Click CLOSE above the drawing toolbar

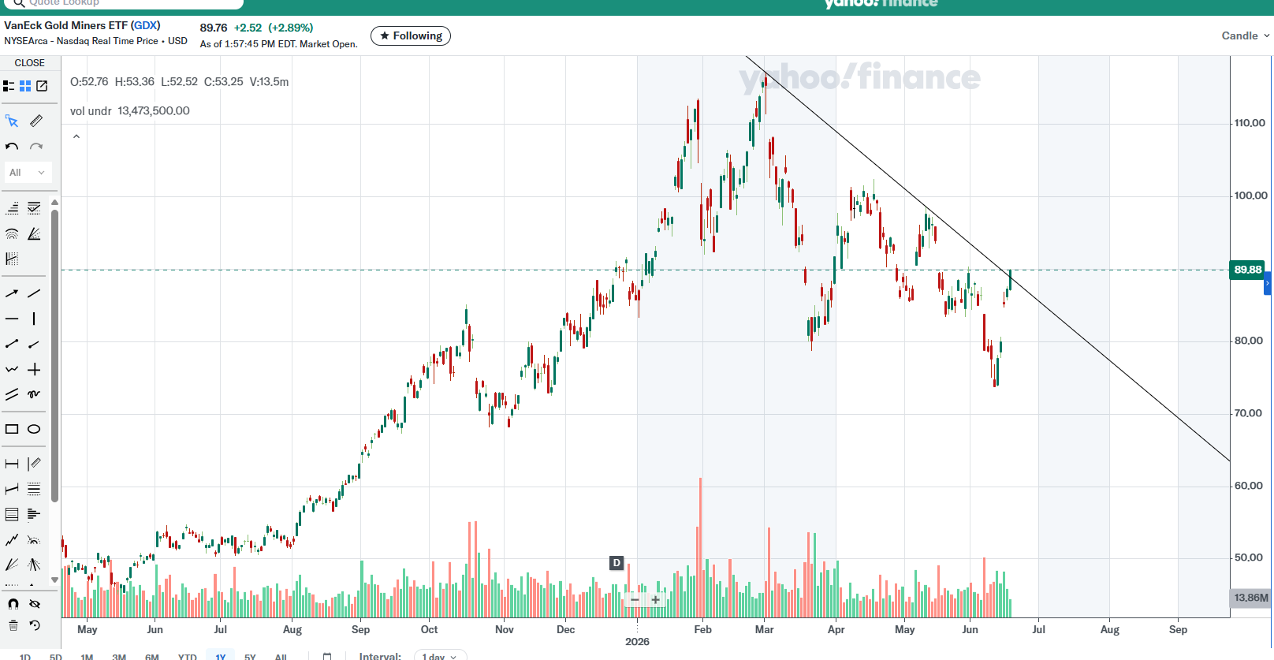30,63
